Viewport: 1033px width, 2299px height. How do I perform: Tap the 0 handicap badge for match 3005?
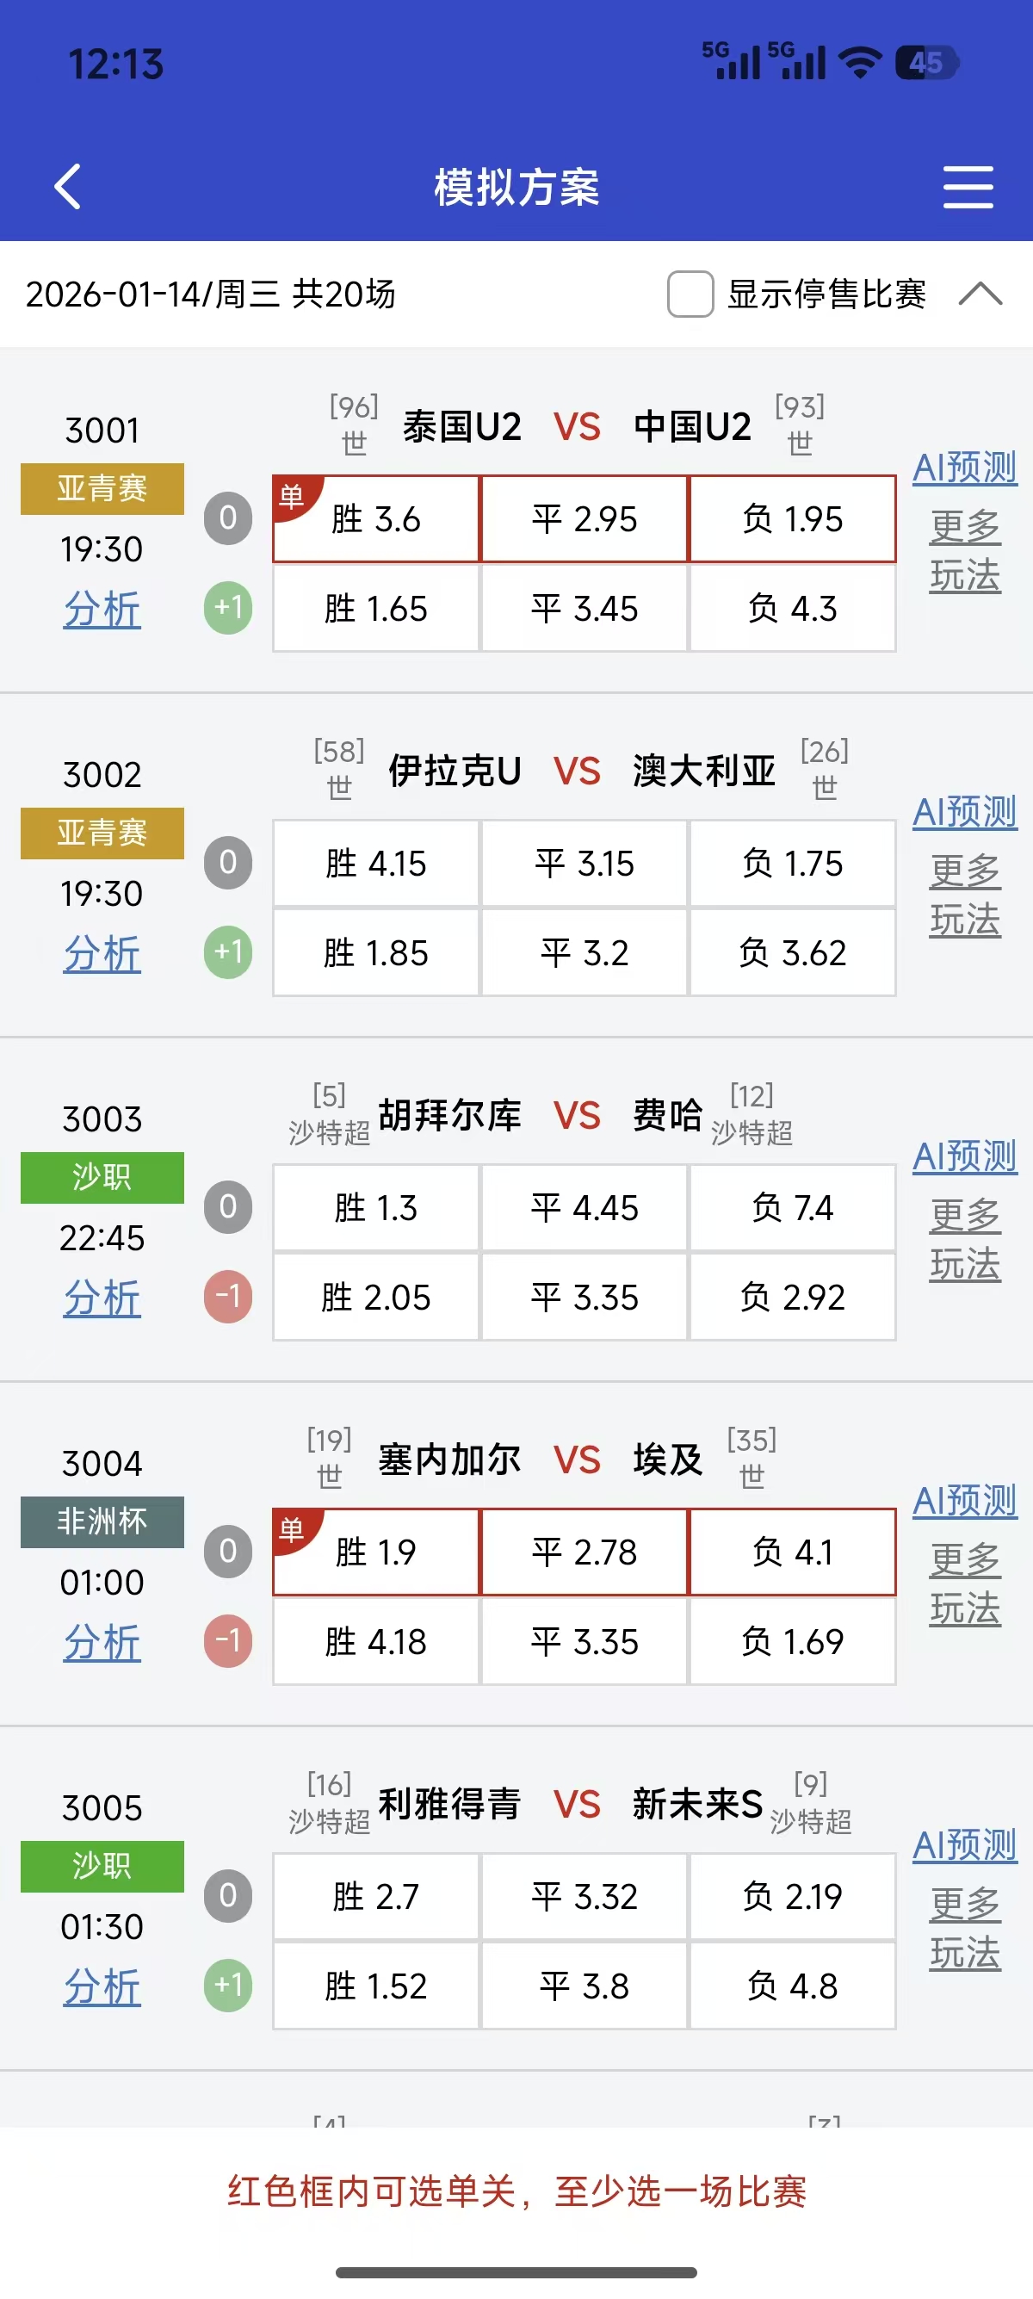pyautogui.click(x=228, y=1894)
